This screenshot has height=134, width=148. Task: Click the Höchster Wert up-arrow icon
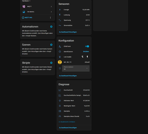tap(60, 101)
